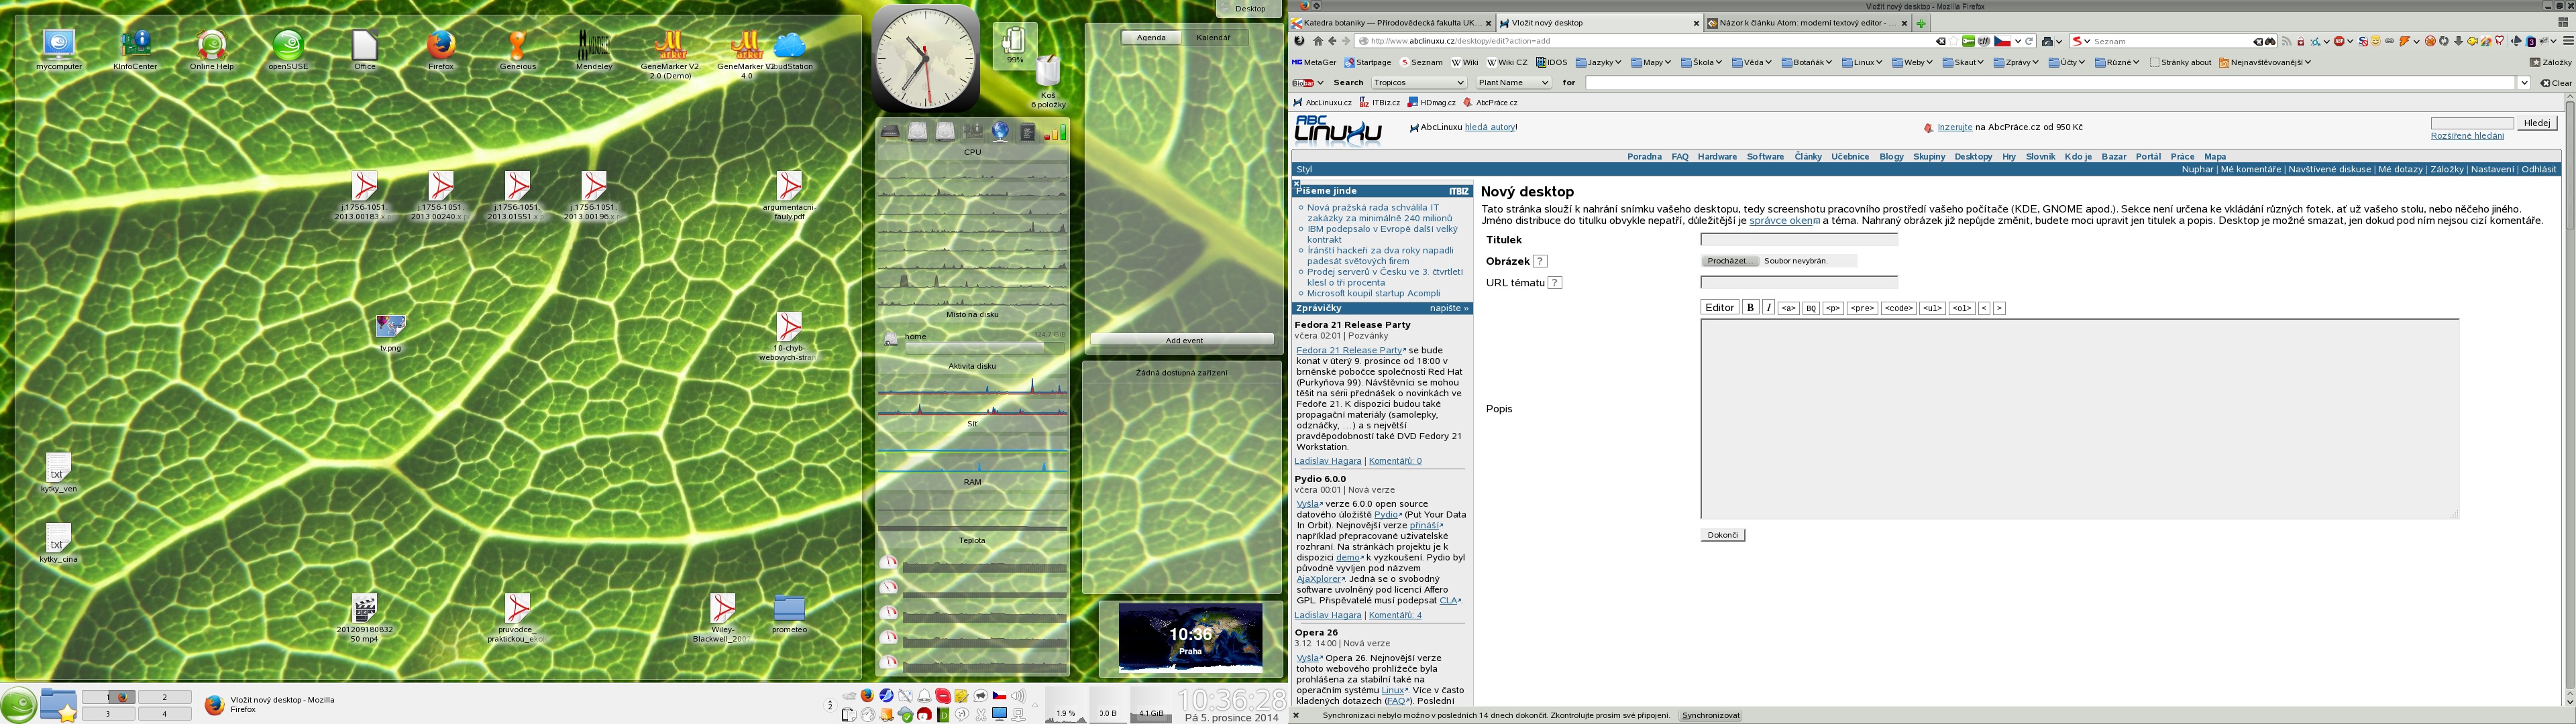
Task: Open the Poradna menu item
Action: (x=1644, y=156)
